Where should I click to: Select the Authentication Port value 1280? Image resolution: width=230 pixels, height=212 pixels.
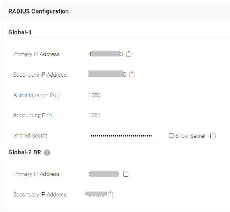tap(94, 95)
